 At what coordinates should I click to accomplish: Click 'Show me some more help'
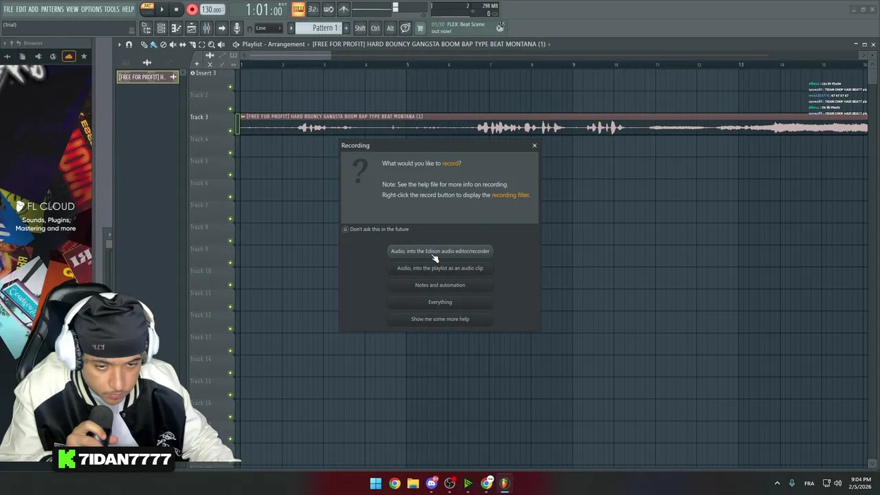pyautogui.click(x=440, y=319)
